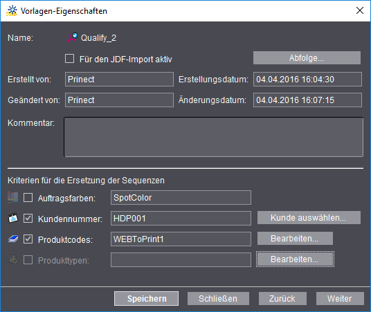The width and height of the screenshot is (371, 312).
Task: Go back with the Zurück button
Action: [282, 299]
